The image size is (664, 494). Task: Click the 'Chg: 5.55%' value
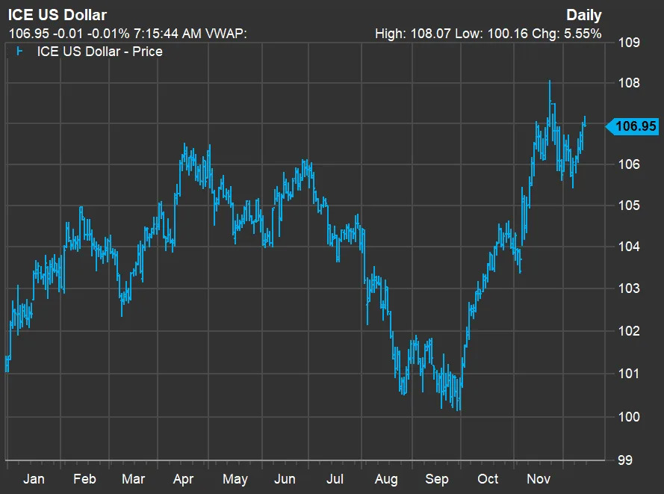[x=567, y=34]
